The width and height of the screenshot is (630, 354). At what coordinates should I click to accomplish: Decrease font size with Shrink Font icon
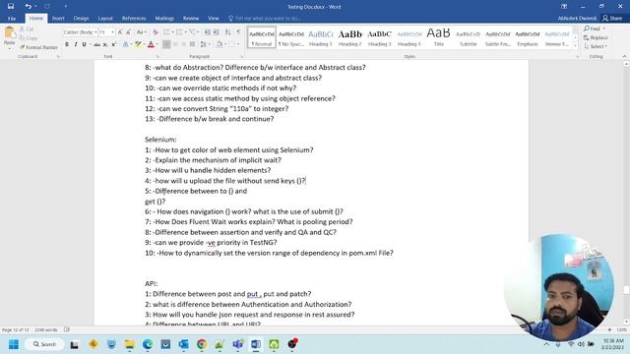tap(129, 32)
